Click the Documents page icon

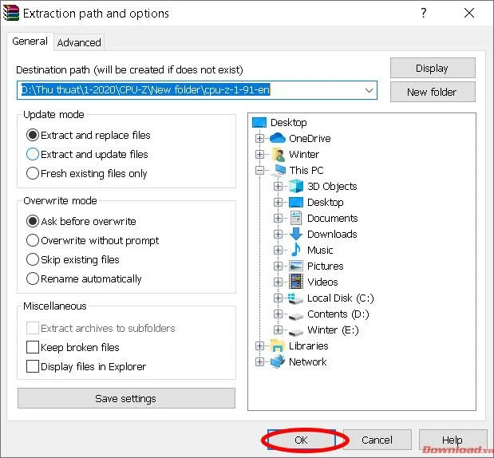[296, 219]
